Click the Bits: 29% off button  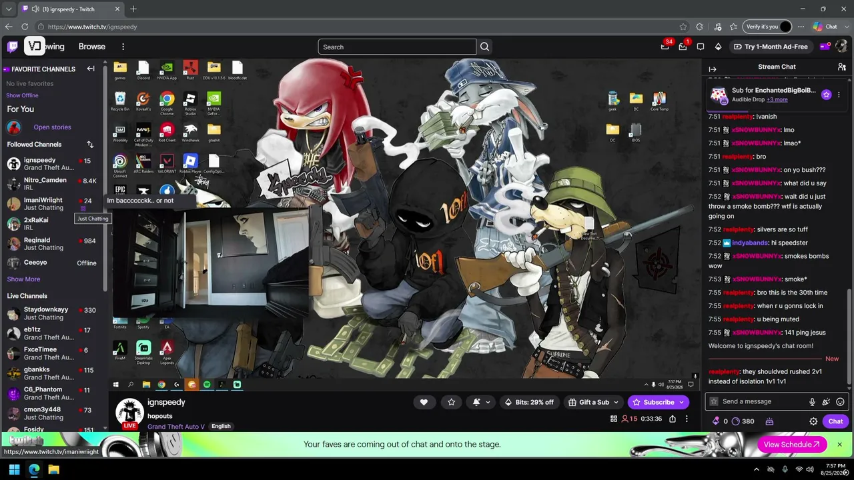pos(529,402)
